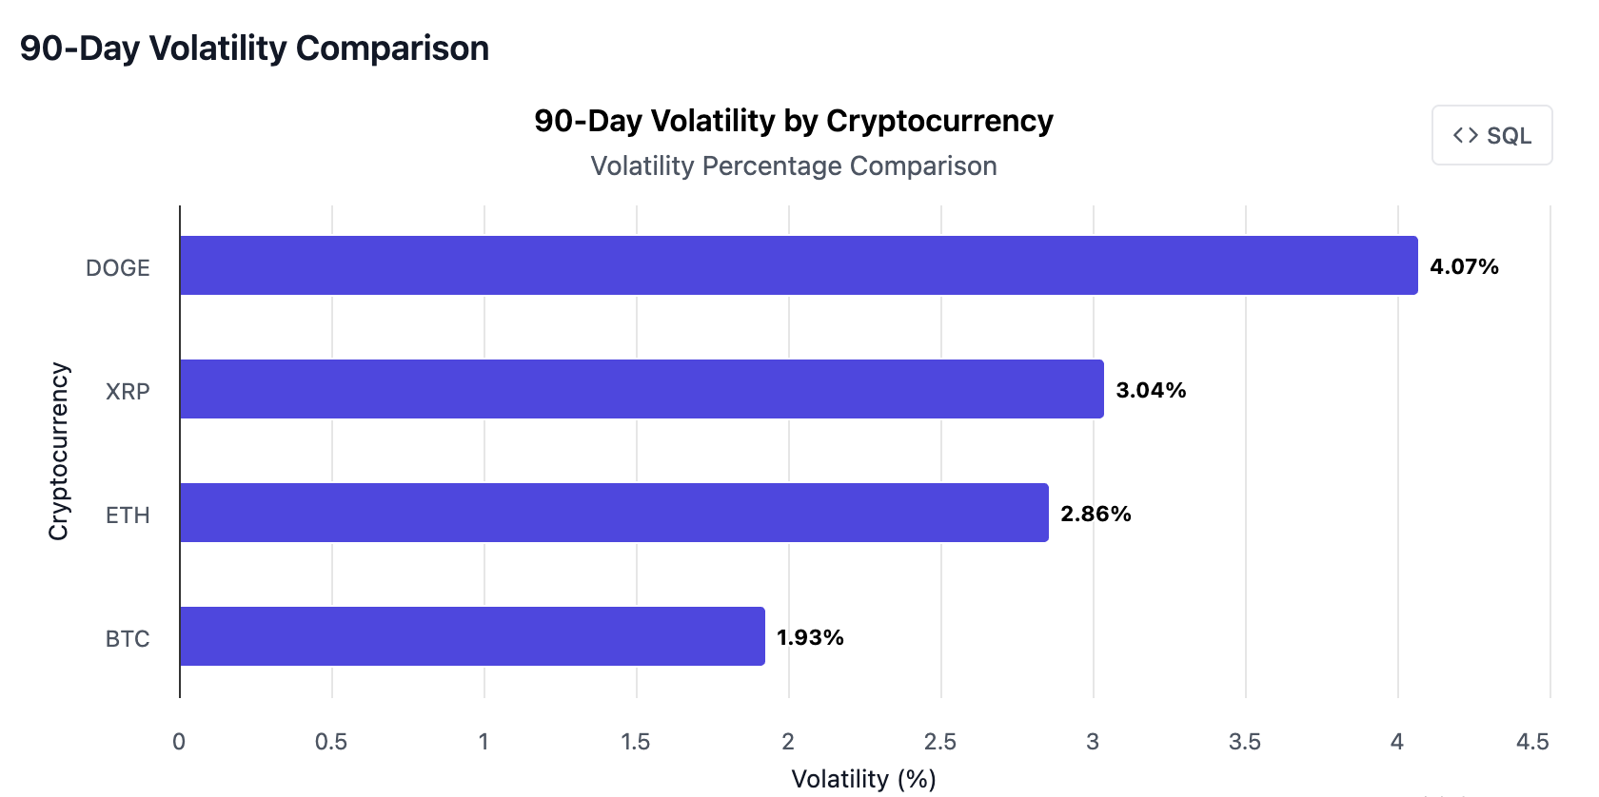Click the 4.5 axis tick label
The height and width of the screenshot is (797, 1599).
[x=1533, y=739]
